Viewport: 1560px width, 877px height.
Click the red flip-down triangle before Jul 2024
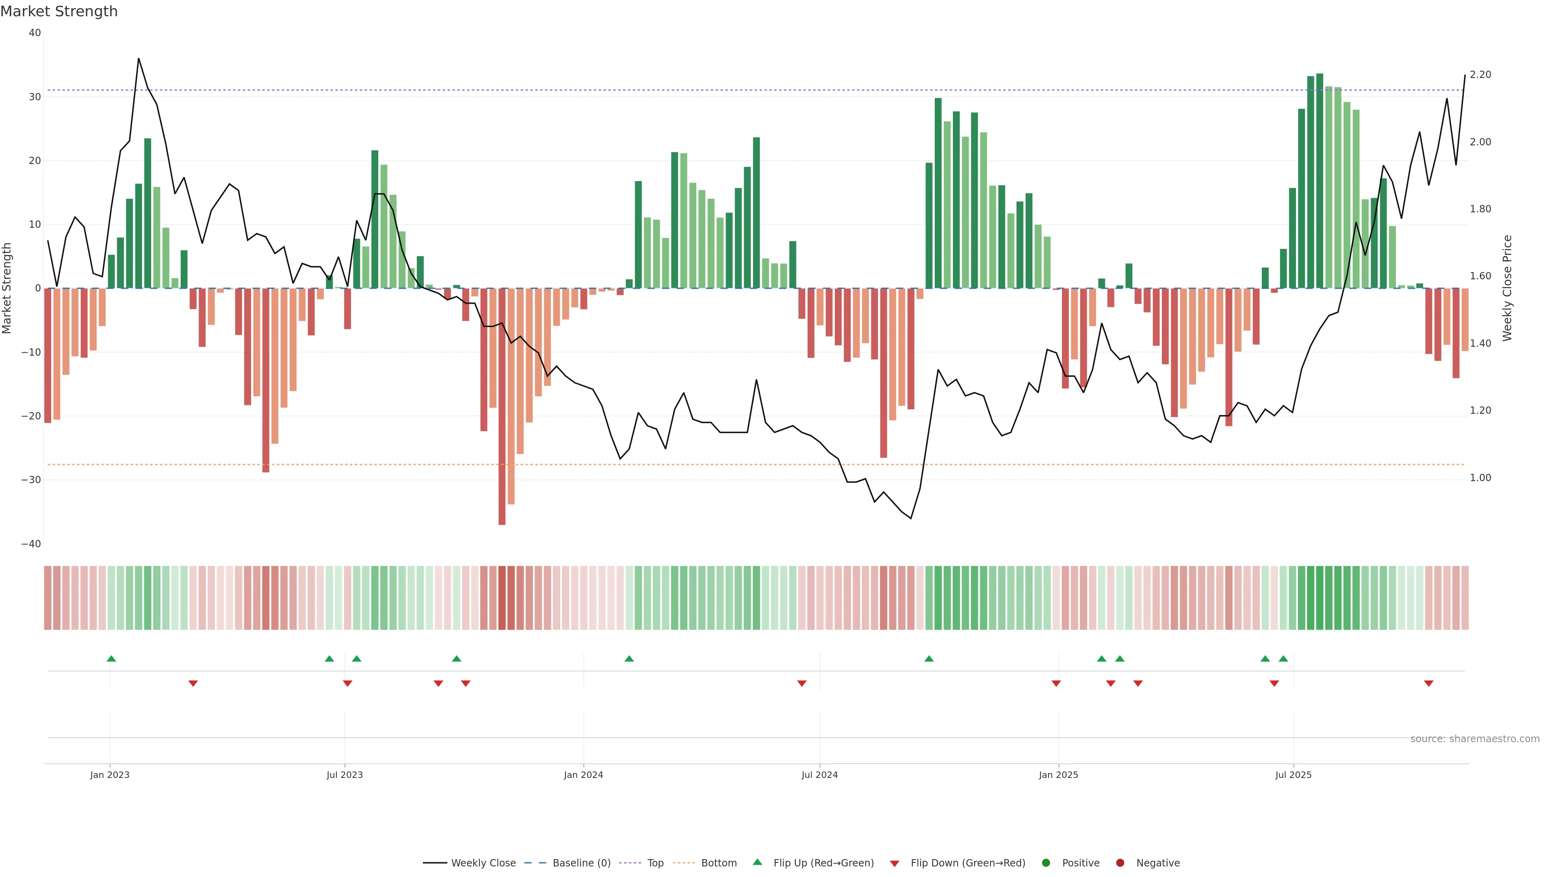click(802, 683)
